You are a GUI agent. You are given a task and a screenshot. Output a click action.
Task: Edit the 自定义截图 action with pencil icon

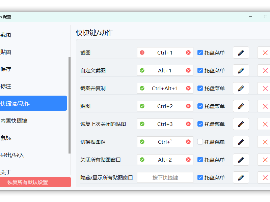241,70
